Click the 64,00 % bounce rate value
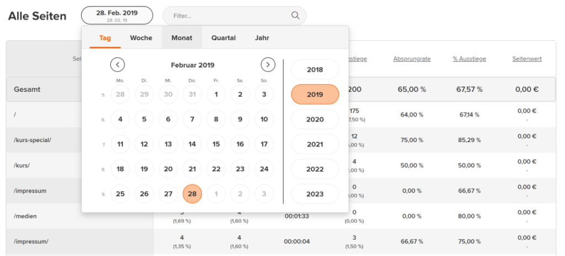This screenshot has width=565, height=256. click(412, 115)
